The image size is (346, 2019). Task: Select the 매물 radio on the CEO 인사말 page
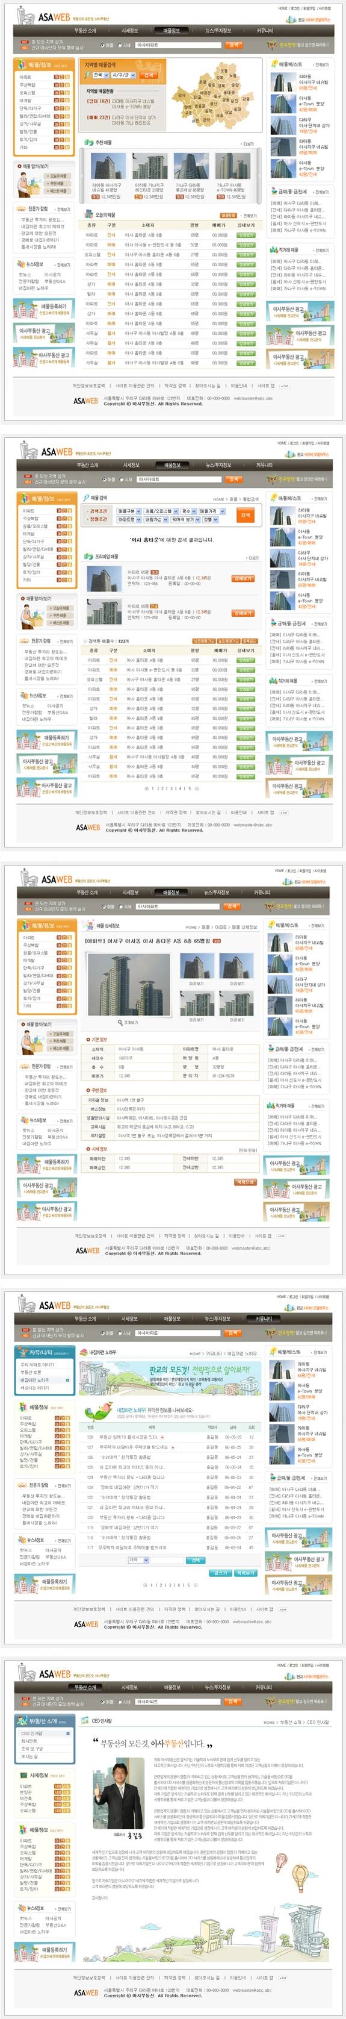pos(104,1702)
